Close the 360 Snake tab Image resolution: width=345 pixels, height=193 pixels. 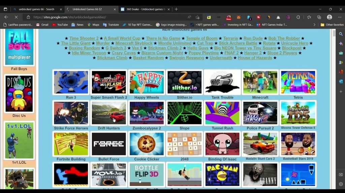pyautogui.click(x=168, y=9)
